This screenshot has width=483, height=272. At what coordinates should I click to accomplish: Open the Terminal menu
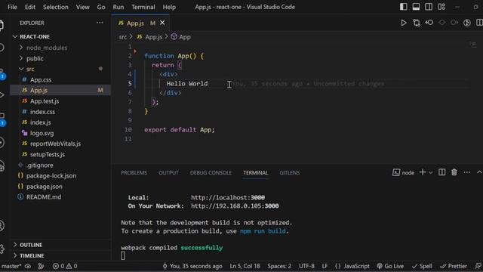[143, 7]
